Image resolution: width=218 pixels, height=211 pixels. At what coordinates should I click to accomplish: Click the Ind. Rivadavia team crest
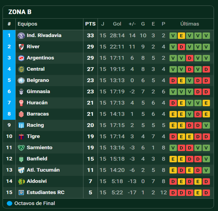pyautogui.click(x=21, y=35)
